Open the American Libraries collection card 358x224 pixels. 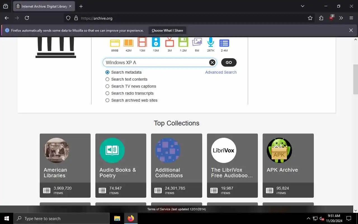pyautogui.click(x=65, y=165)
